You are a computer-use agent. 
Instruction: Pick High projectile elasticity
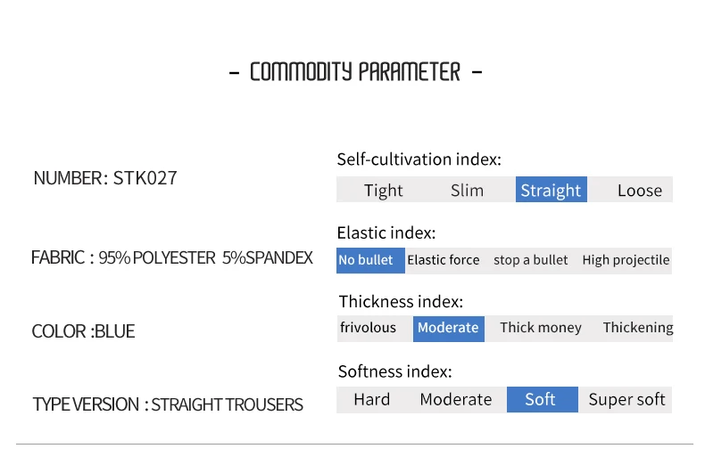[626, 260]
